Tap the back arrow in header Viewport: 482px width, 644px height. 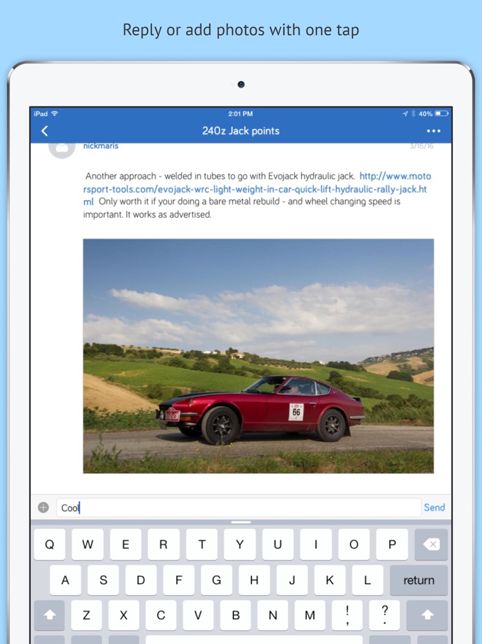click(x=45, y=131)
